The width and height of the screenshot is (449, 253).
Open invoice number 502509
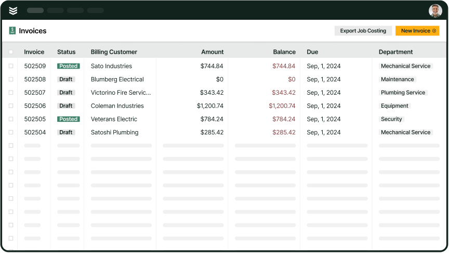(35, 66)
